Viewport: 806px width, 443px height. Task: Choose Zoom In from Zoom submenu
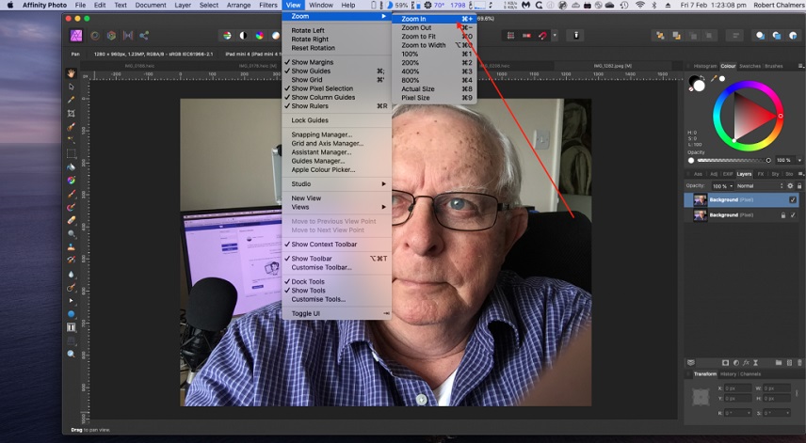(434, 19)
